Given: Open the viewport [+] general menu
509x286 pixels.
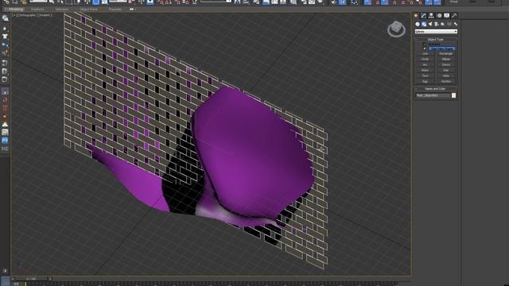Looking at the screenshot, I should click(14, 15).
